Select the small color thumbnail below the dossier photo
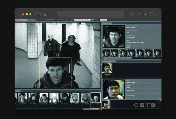The width and height of the screenshot is (176, 119). [x=106, y=104]
